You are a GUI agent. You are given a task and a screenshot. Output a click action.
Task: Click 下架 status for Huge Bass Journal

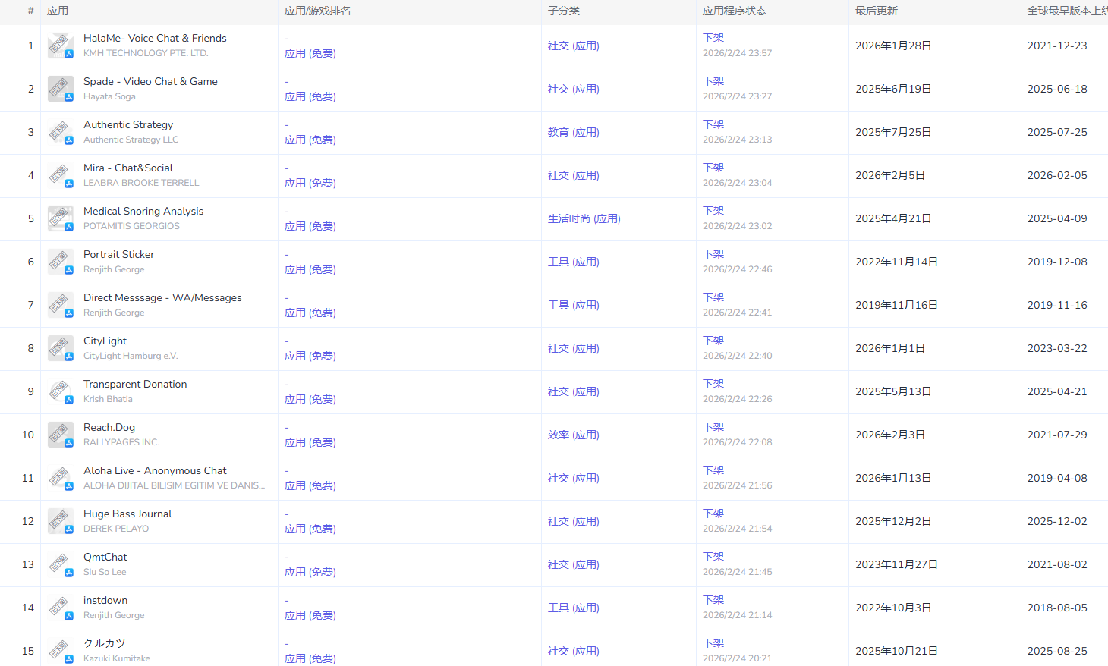click(713, 514)
